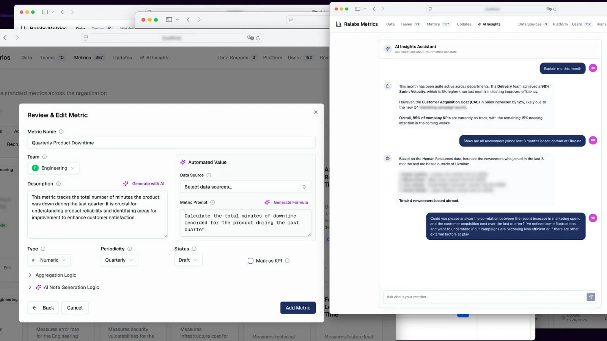Expand the AI Note Generation Logic section
607x341 pixels.
coord(63,288)
